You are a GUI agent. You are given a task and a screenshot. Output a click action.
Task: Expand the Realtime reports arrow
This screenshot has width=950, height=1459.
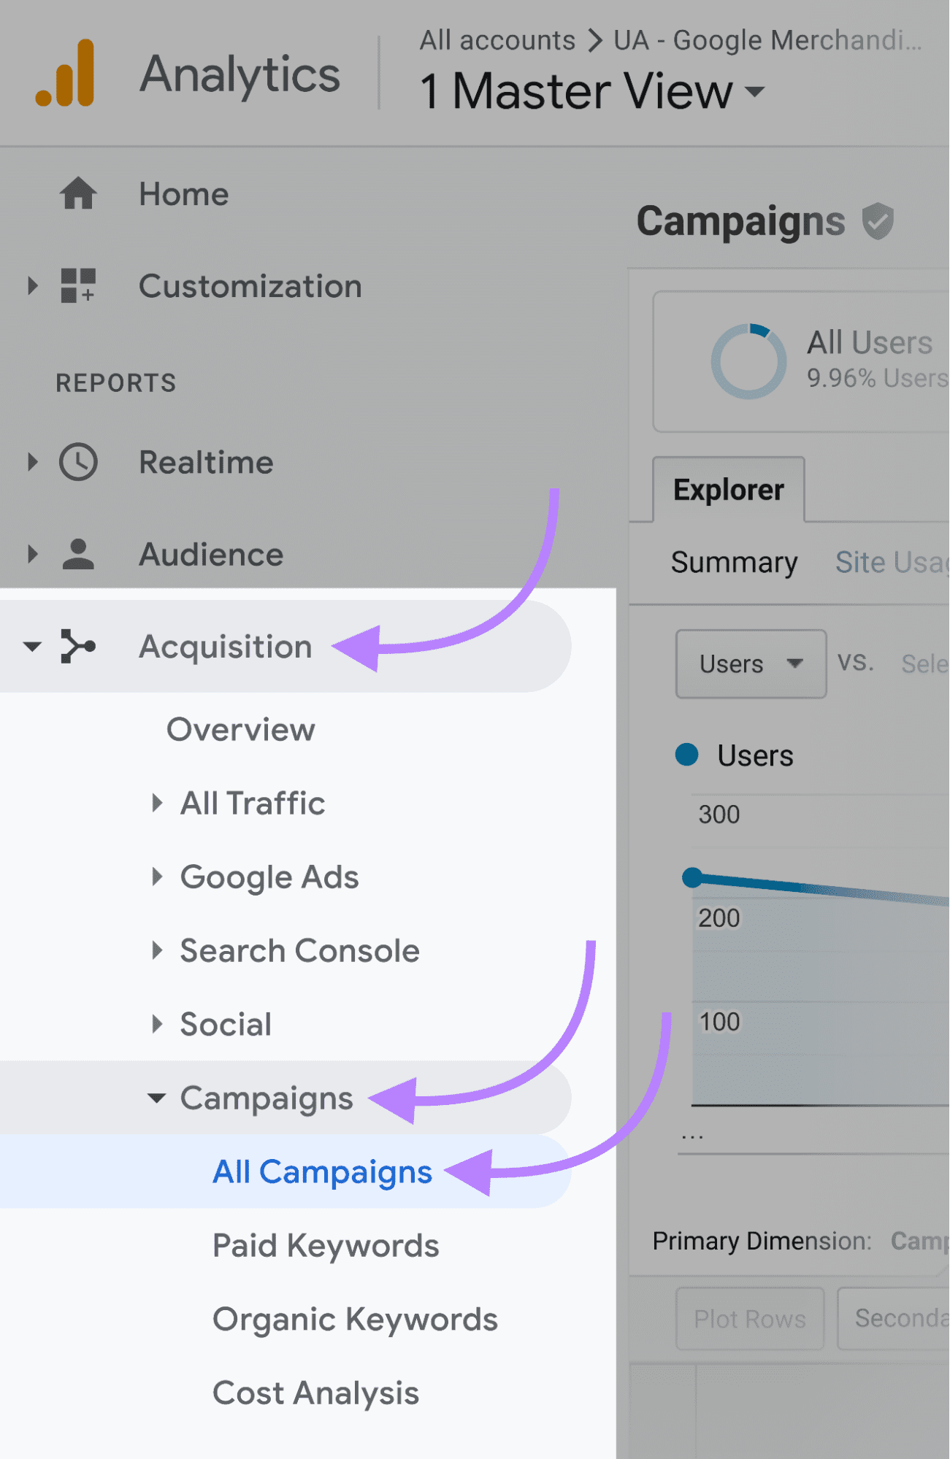[32, 462]
